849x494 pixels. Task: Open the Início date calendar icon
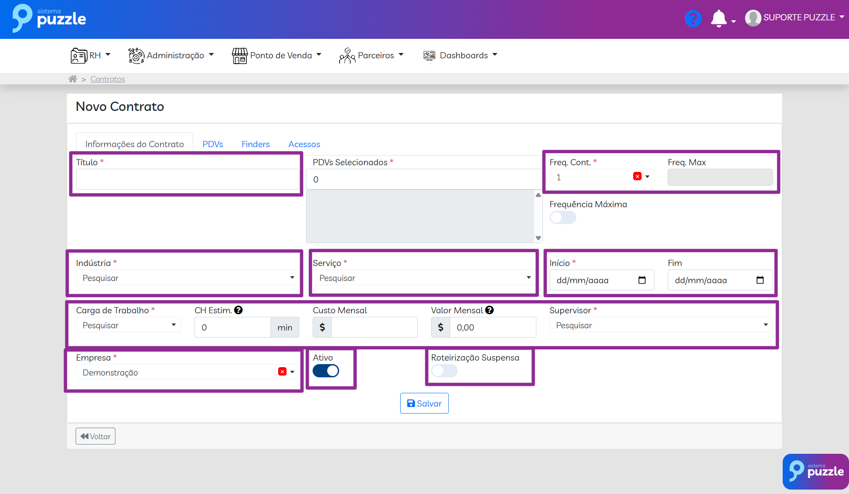pyautogui.click(x=642, y=280)
